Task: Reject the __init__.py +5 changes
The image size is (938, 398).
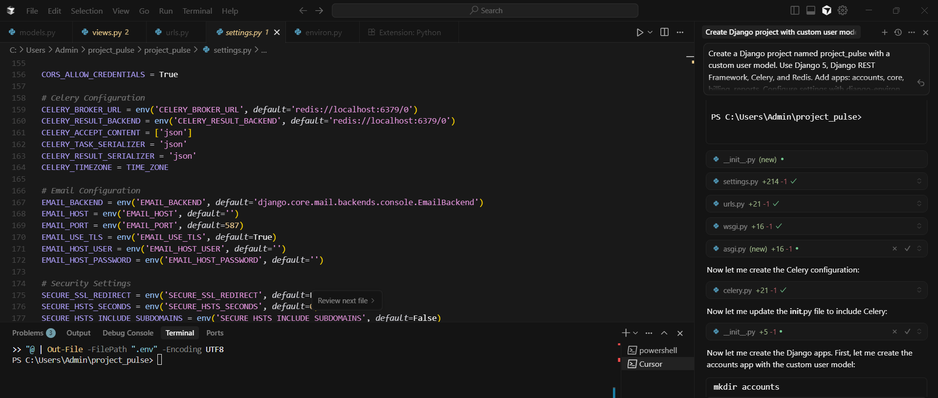Action: click(x=894, y=332)
